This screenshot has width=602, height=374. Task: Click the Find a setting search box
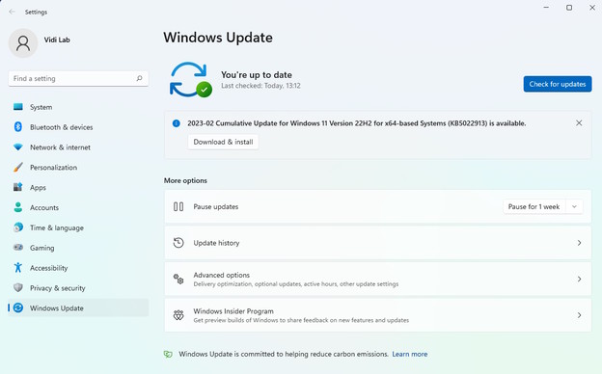[78, 79]
